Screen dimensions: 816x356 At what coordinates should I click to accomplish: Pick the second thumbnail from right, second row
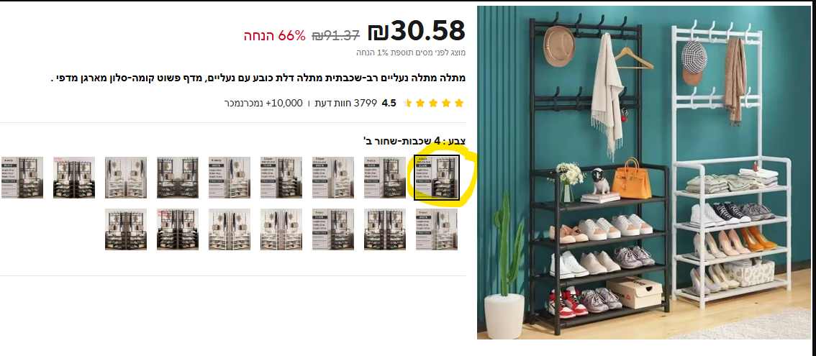click(x=385, y=229)
